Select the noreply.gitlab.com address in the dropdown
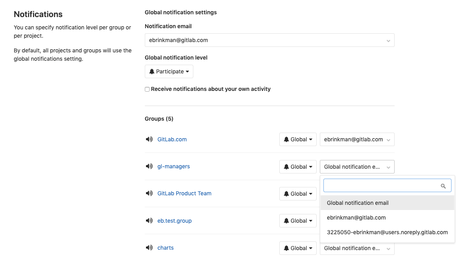 387,232
